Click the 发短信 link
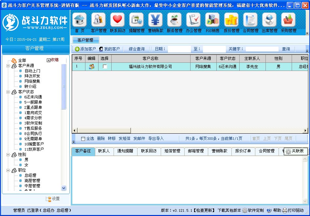The width and height of the screenshot is (310, 216). point(124,139)
